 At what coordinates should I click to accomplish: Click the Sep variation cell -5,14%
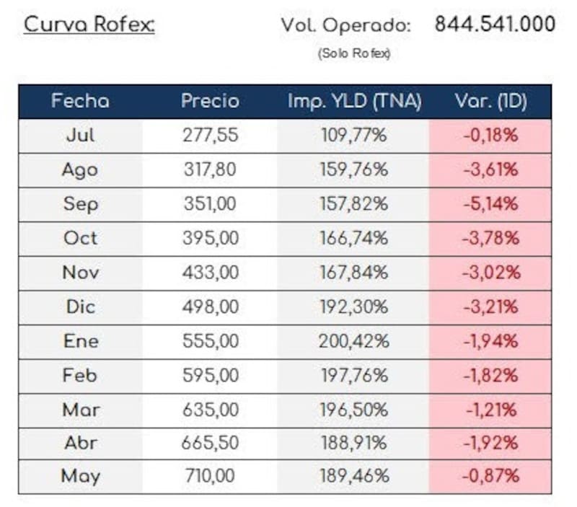[x=490, y=205]
